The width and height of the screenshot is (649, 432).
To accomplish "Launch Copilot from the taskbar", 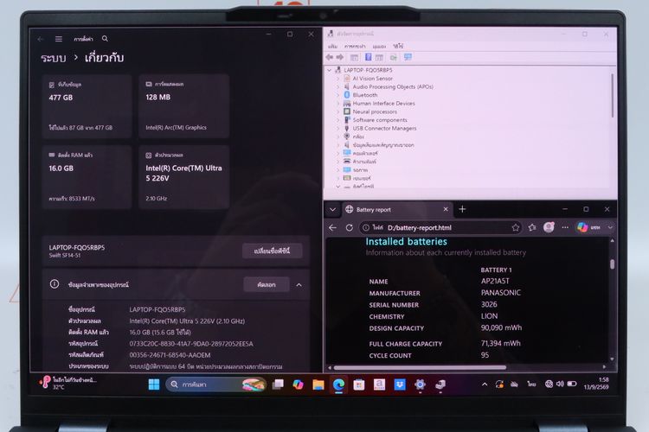I will point(298,384).
